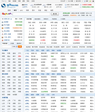Click the circle icon beside 实用工具
The width and height of the screenshot is (95, 112).
[x=11, y=19]
